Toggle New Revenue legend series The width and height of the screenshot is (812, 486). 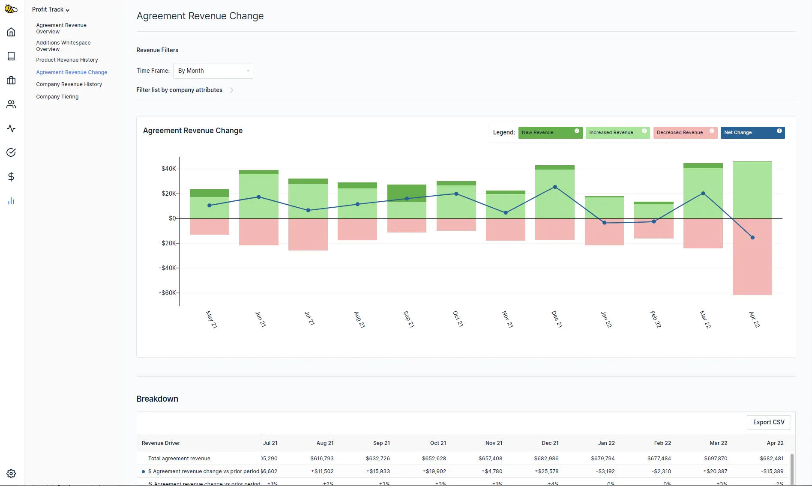550,133
